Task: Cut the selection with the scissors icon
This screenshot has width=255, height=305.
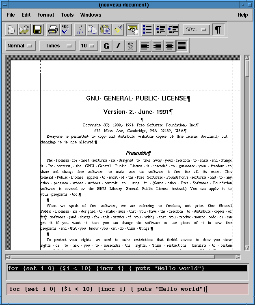Action: 80,30
